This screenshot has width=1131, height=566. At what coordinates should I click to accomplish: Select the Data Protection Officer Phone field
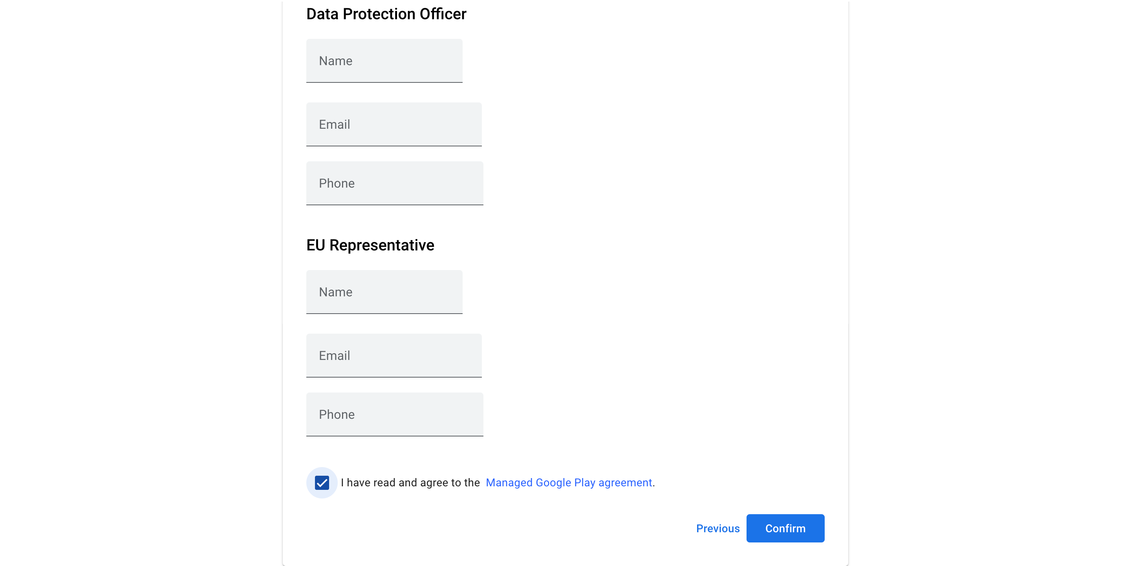click(394, 183)
